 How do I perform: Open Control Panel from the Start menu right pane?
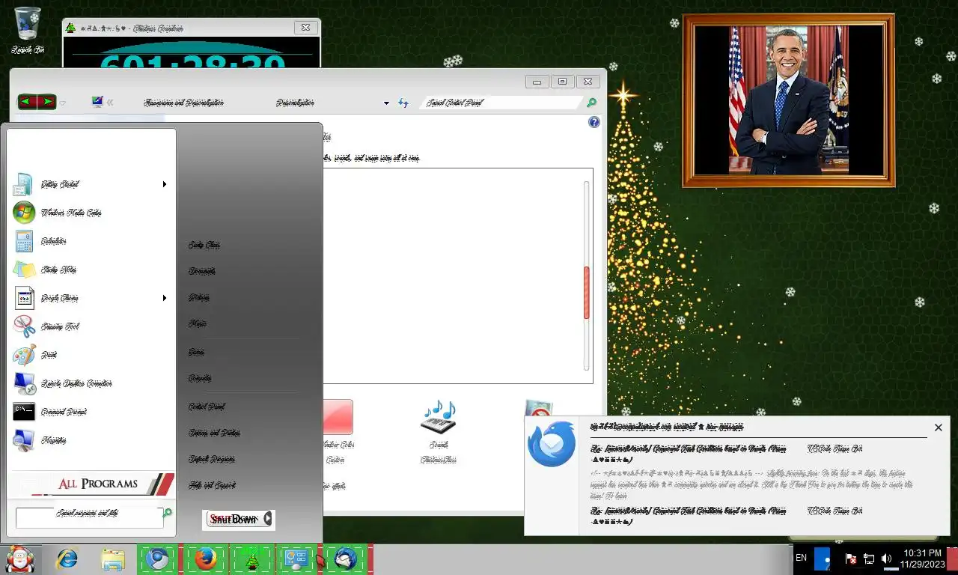(x=207, y=407)
